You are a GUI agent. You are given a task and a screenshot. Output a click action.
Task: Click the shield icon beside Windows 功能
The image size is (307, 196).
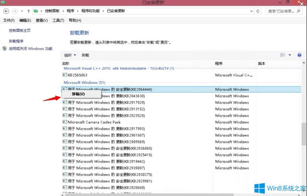click(x=5, y=48)
